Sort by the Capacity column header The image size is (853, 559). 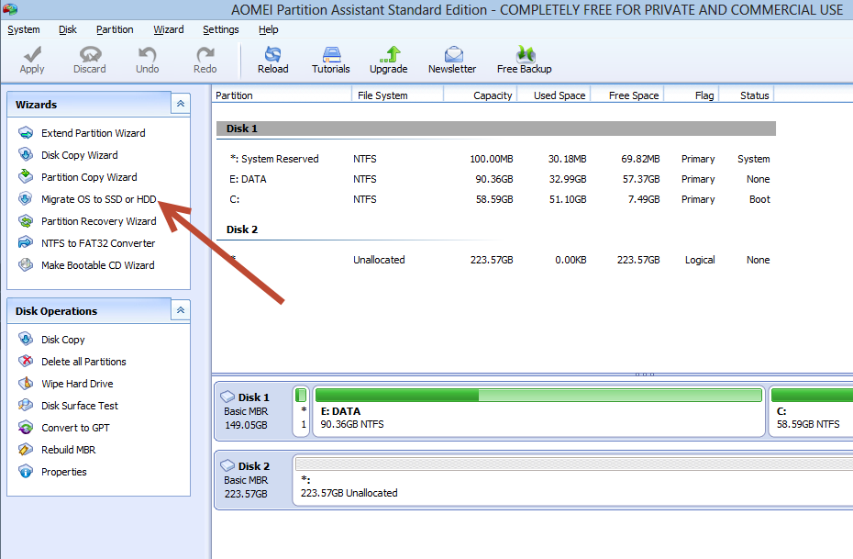493,95
